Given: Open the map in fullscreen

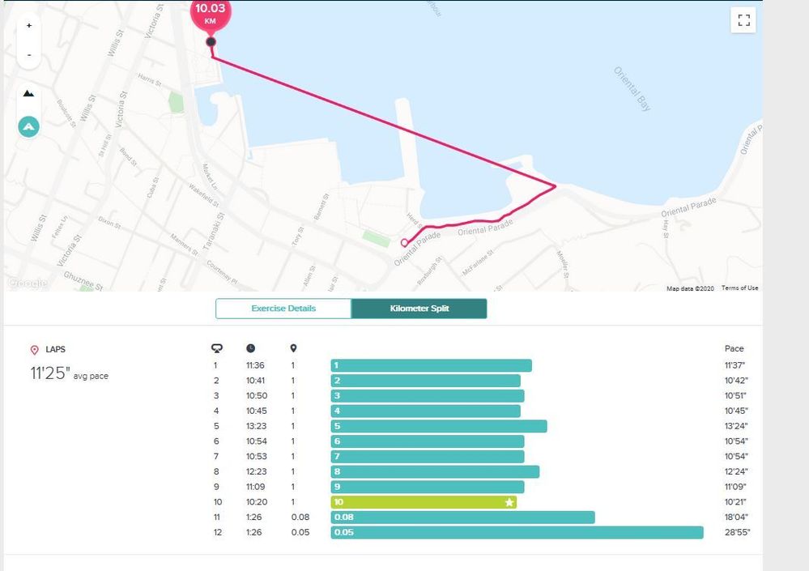Looking at the screenshot, I should (743, 20).
